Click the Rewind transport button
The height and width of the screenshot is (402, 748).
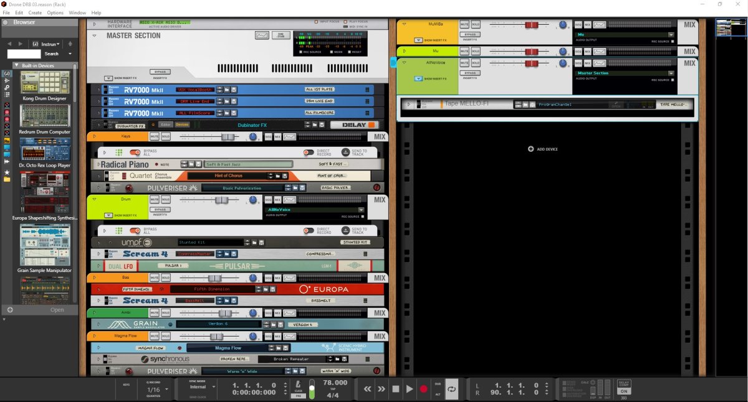point(367,389)
